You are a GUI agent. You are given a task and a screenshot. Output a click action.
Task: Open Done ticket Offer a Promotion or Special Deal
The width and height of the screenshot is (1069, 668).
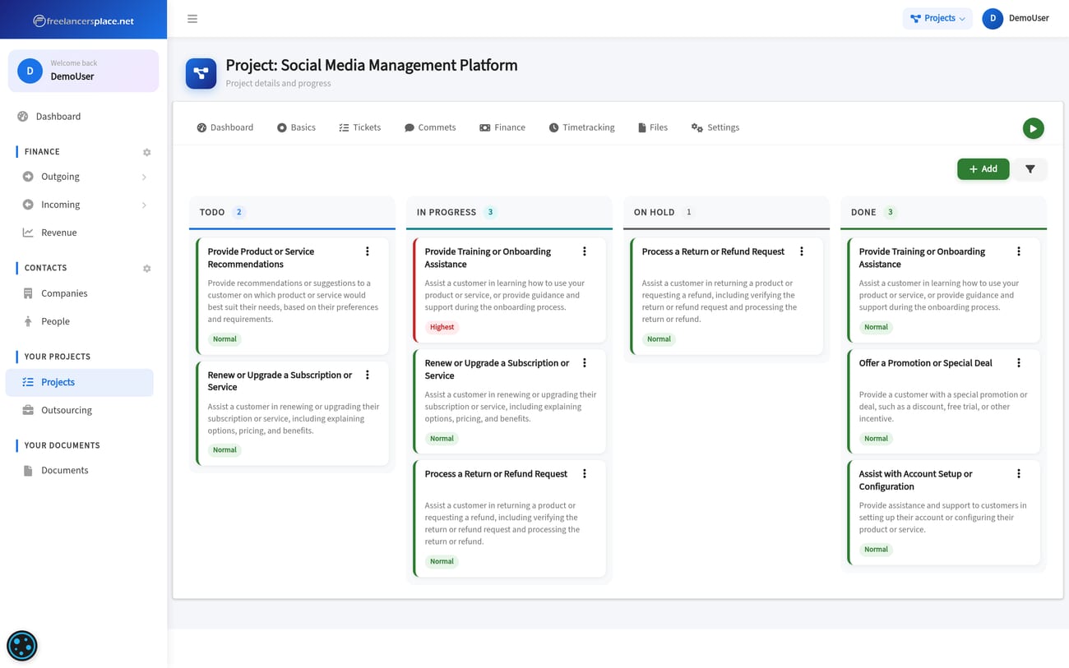pyautogui.click(x=925, y=363)
